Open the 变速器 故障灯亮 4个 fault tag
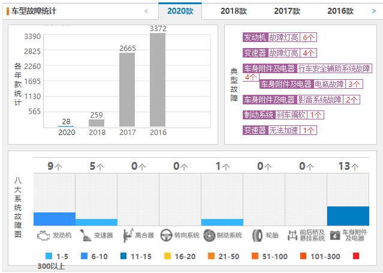 click(x=280, y=53)
